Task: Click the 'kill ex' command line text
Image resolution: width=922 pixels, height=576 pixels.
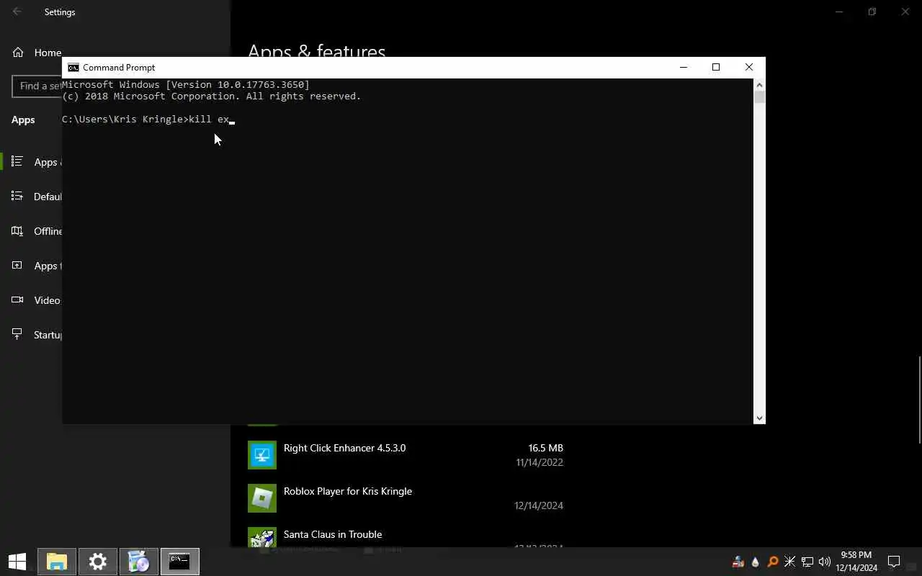Action: click(209, 119)
